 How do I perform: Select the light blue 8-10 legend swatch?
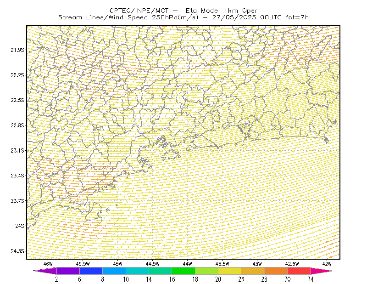pos(114,271)
